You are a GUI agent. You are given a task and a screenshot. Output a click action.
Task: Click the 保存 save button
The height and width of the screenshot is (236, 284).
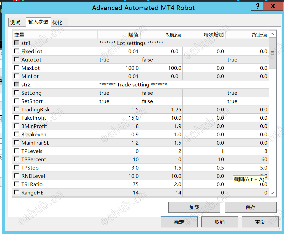250,207
